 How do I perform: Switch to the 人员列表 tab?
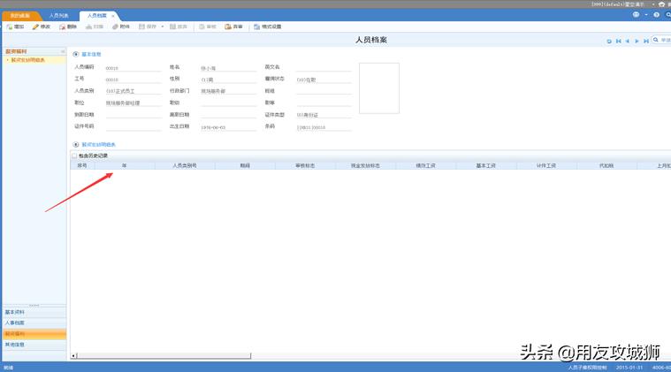pyautogui.click(x=58, y=16)
